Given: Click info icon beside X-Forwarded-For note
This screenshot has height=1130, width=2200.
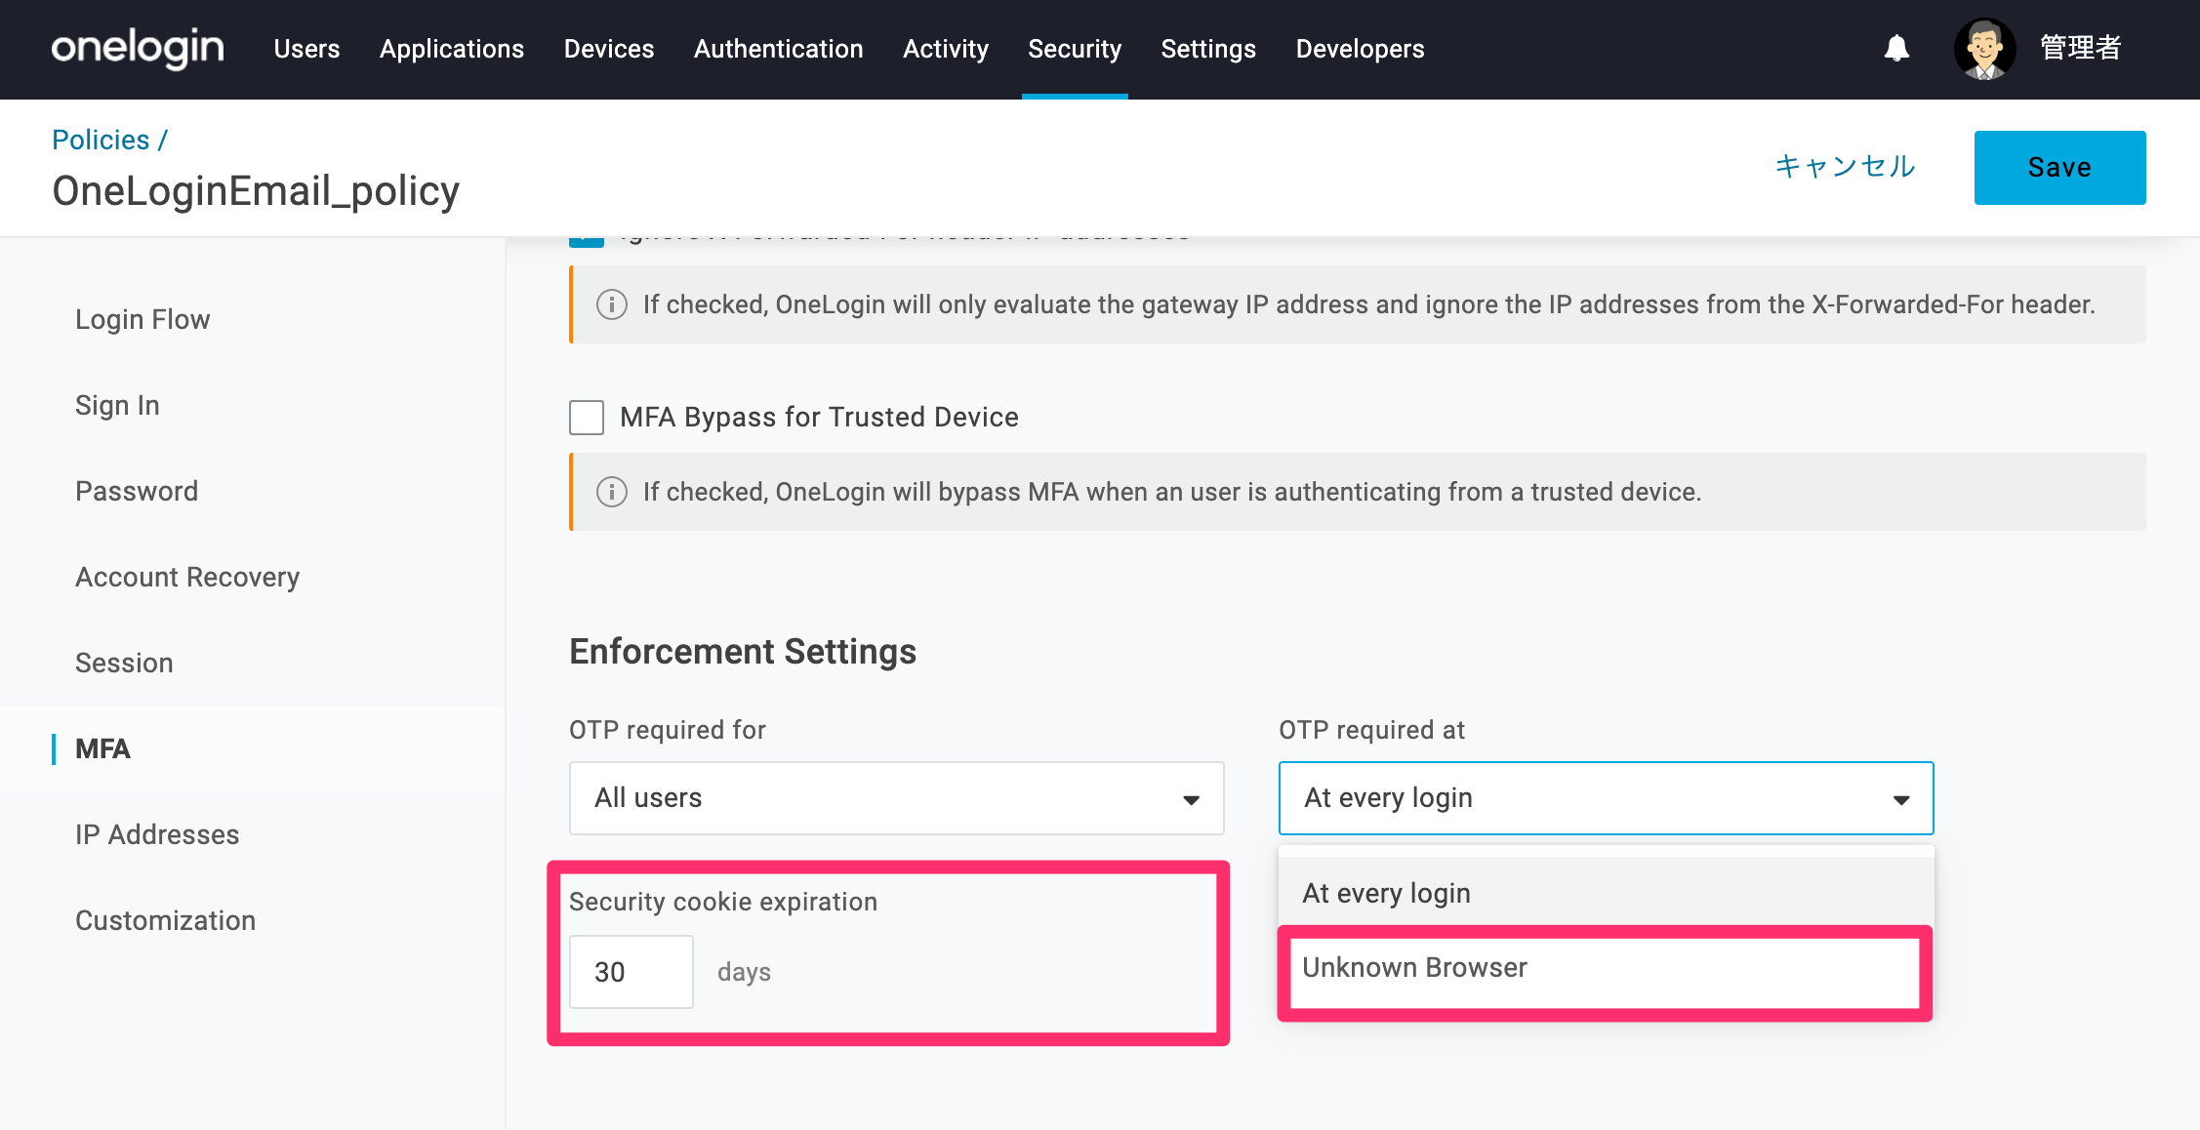Looking at the screenshot, I should (612, 304).
